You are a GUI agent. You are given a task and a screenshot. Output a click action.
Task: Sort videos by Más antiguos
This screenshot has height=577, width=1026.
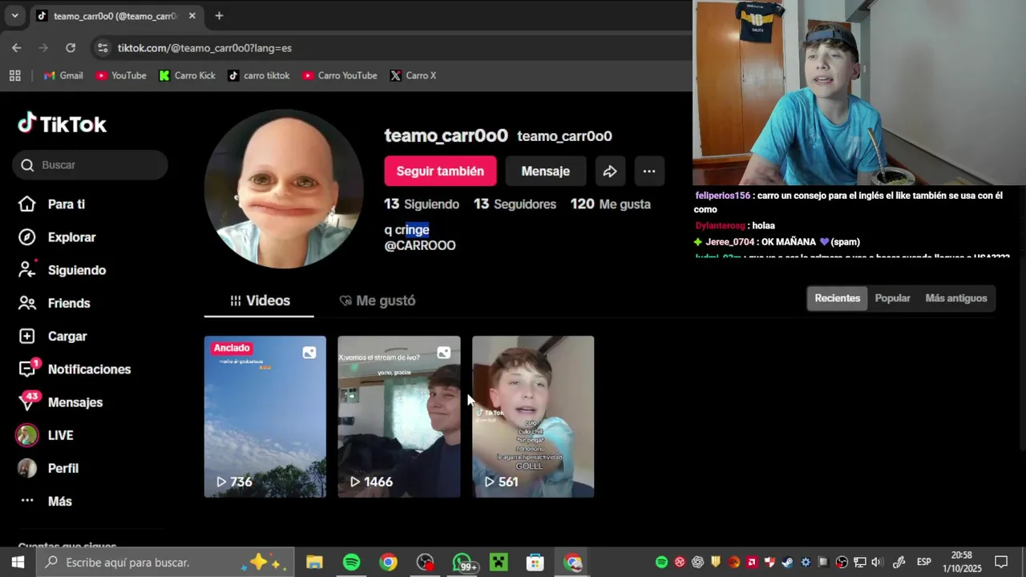click(x=956, y=298)
